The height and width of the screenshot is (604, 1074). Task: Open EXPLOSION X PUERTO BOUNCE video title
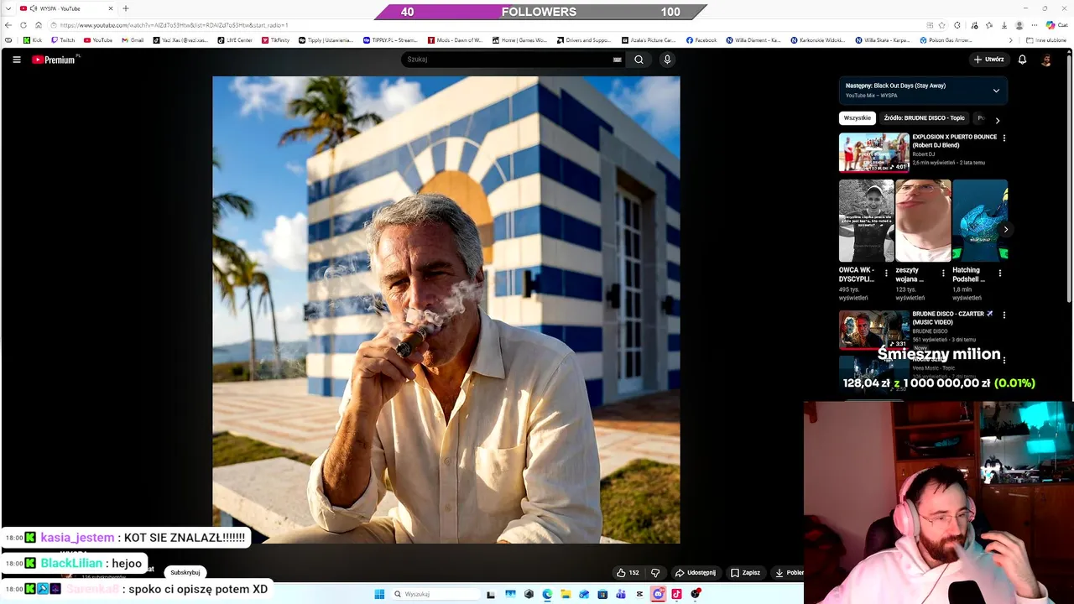coord(955,141)
